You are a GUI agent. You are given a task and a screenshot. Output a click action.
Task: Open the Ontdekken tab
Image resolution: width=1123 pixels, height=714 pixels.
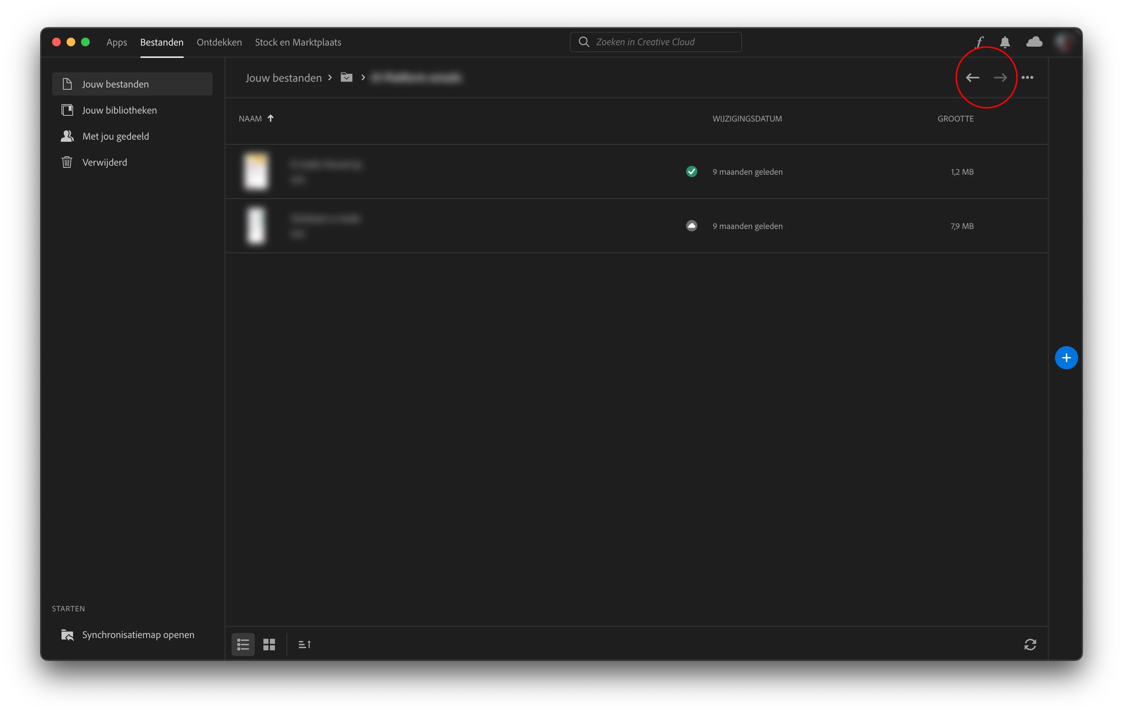point(219,42)
